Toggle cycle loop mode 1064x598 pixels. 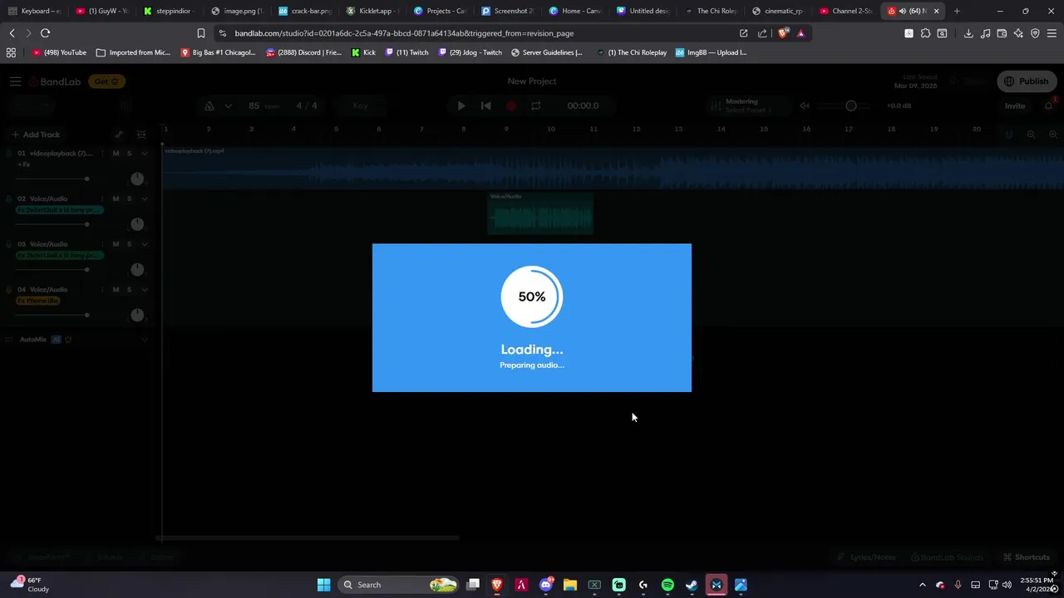(536, 105)
